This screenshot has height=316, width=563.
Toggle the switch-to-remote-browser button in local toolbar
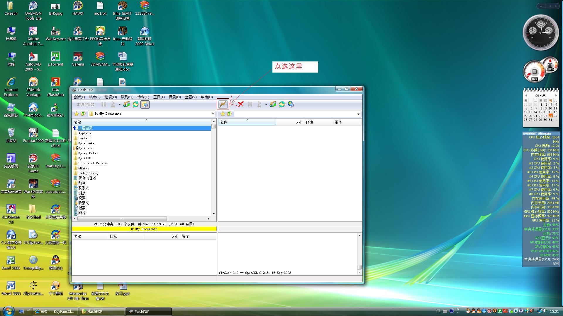pyautogui.click(x=145, y=104)
